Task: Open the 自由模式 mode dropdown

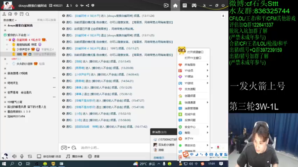Action: (10, 20)
